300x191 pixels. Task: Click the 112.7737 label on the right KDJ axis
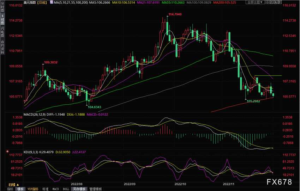289,155
